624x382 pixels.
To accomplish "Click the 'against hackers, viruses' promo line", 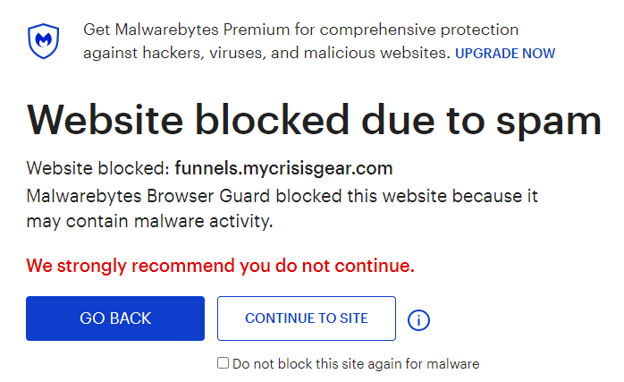I will 266,53.
